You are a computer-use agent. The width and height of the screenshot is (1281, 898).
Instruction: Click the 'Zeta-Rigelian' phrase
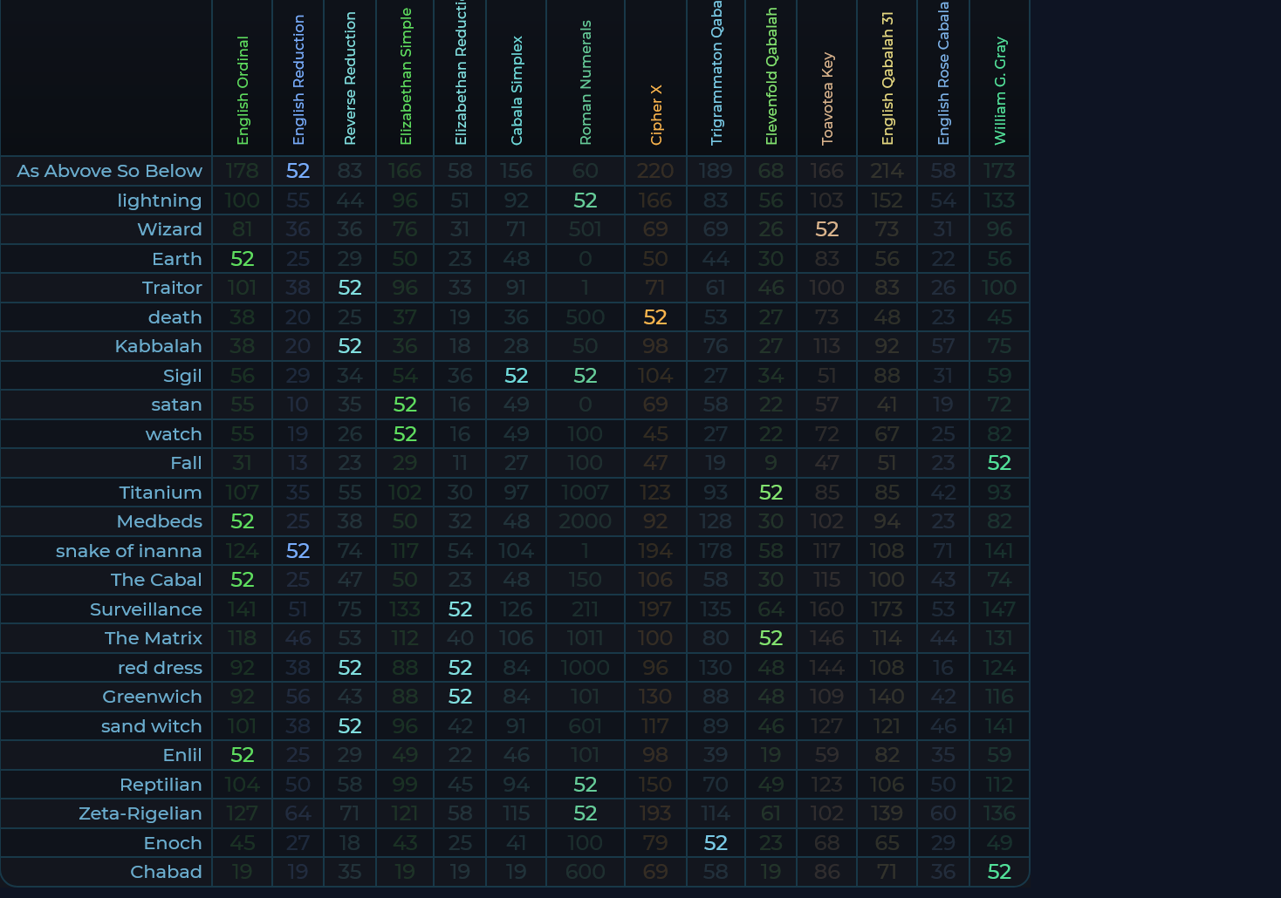(140, 813)
